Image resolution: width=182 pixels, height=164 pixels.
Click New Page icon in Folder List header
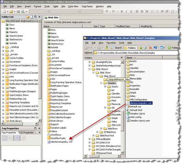32,17
